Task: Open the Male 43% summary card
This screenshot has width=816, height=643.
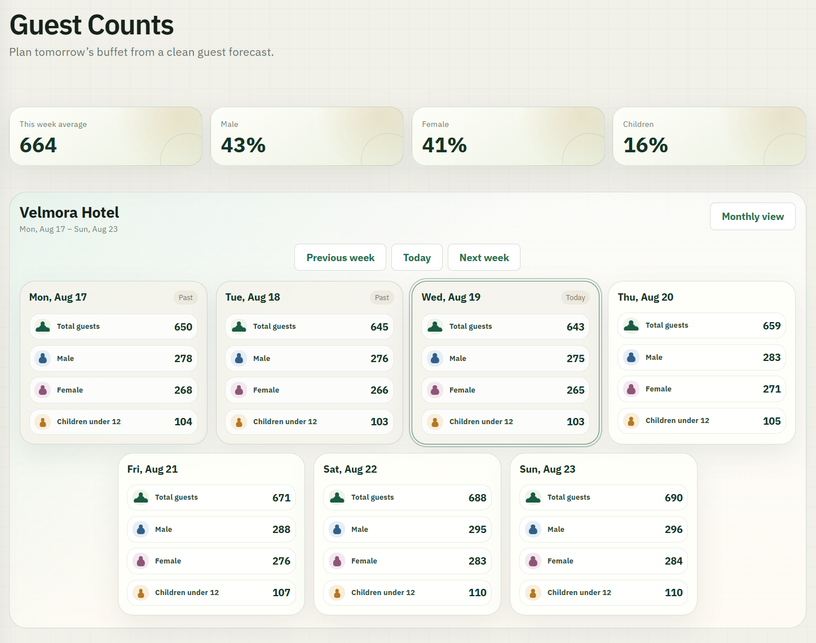Action: click(307, 136)
